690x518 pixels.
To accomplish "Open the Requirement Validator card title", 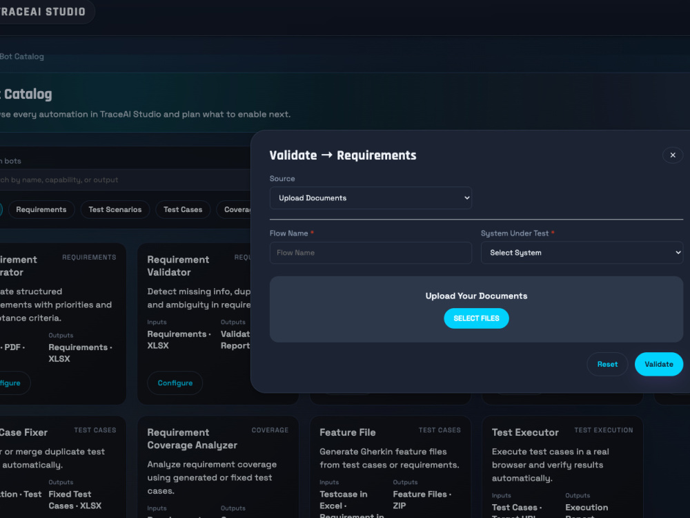I will 178,266.
